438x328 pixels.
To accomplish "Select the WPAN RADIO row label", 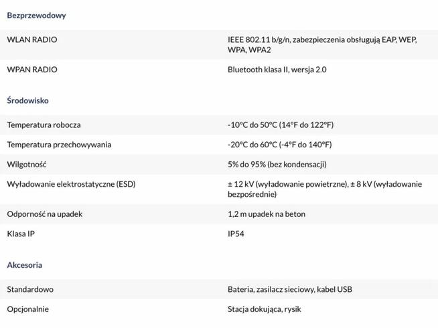I will click(x=31, y=70).
